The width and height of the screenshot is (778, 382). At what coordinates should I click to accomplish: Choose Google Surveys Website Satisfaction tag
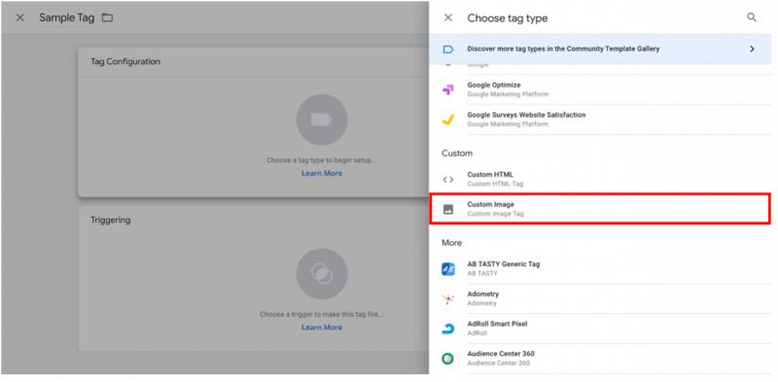tap(600, 120)
